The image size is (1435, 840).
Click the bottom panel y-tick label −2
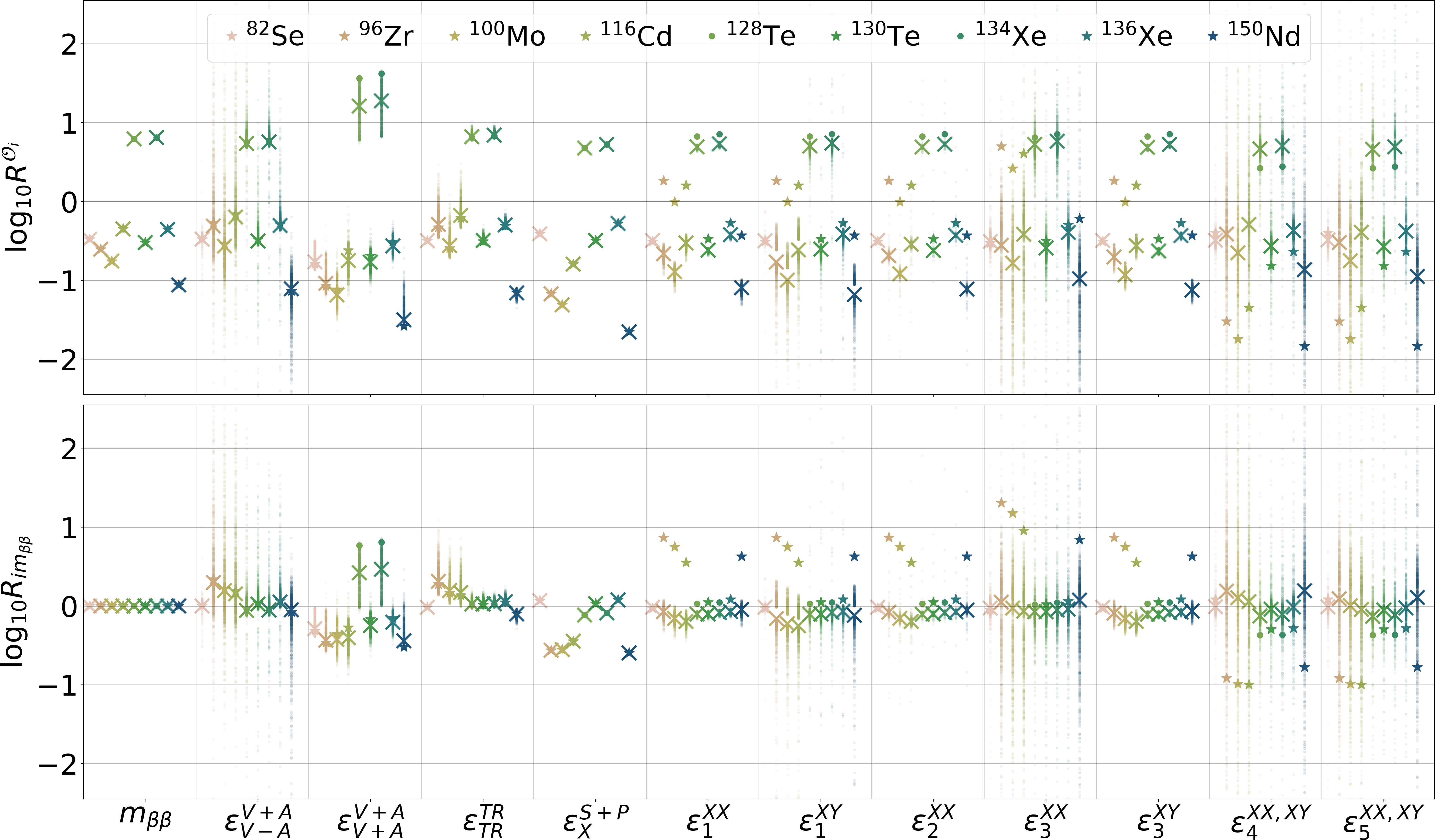pyautogui.click(x=57, y=765)
